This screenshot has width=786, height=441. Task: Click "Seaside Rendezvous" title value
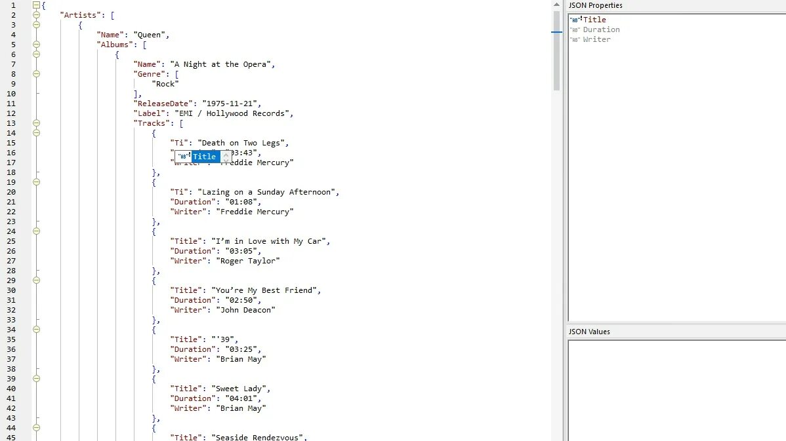tap(257, 437)
